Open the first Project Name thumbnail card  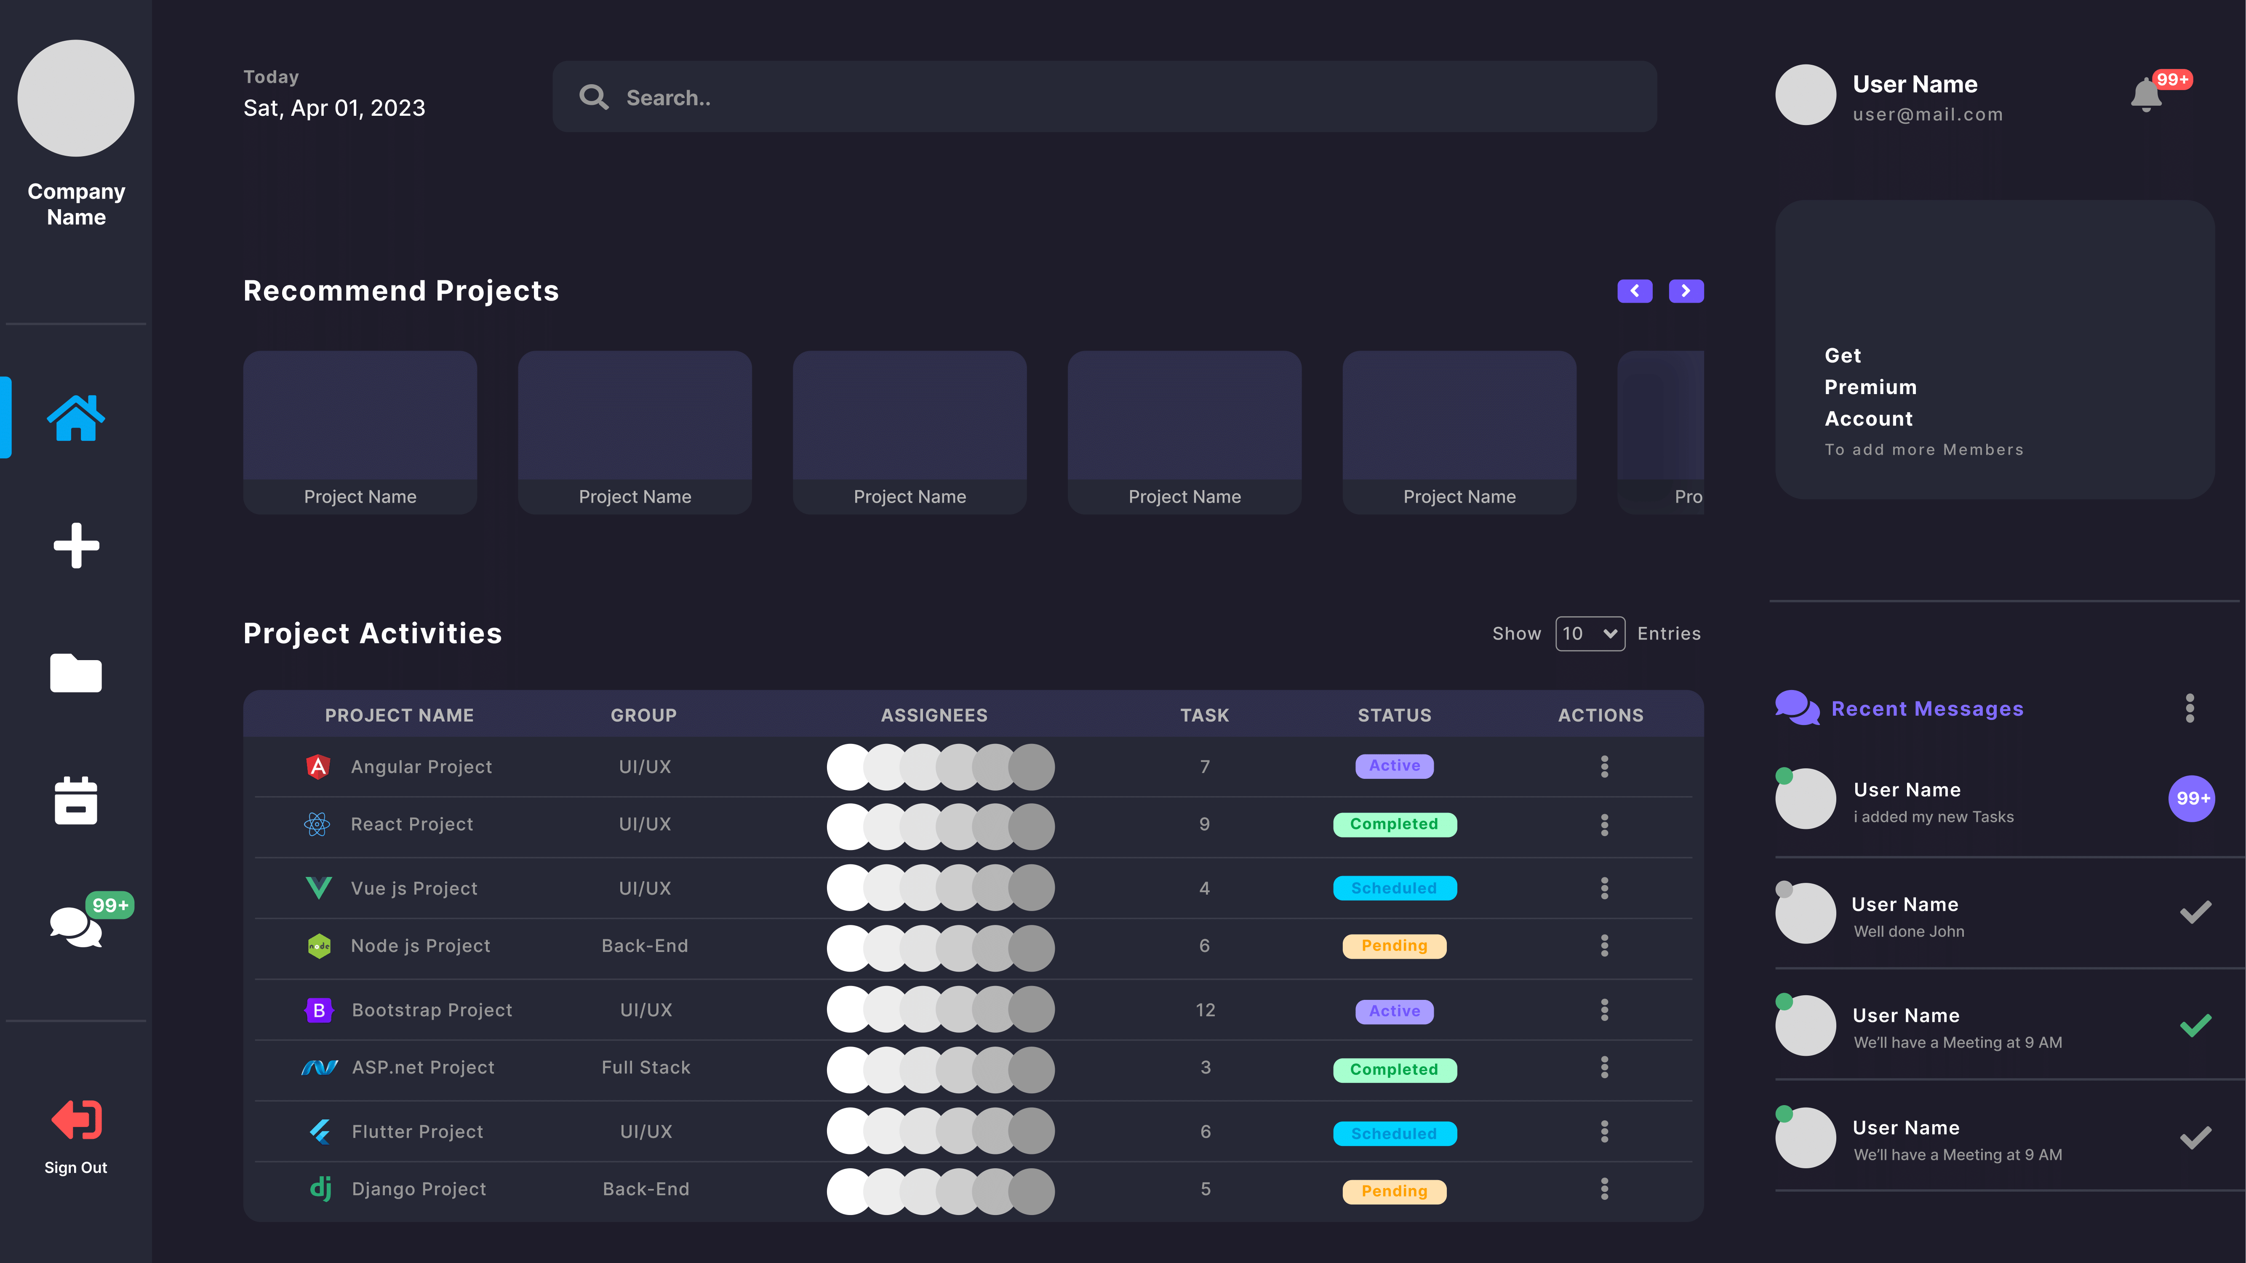point(360,432)
